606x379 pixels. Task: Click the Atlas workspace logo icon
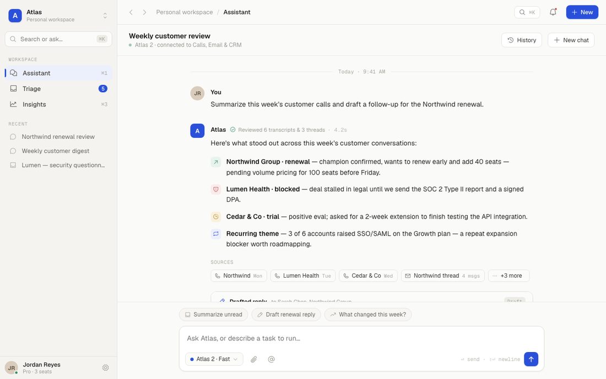[x=15, y=15]
